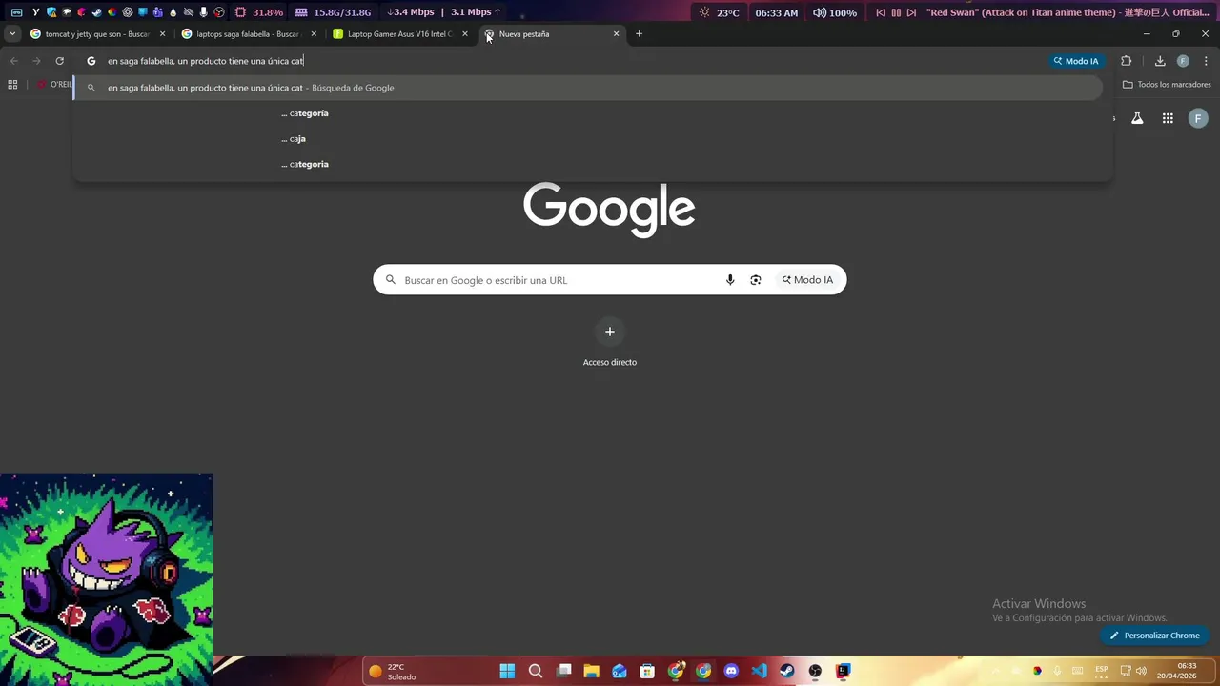Close the Laptop Gamer Asus tab

pyautogui.click(x=465, y=34)
